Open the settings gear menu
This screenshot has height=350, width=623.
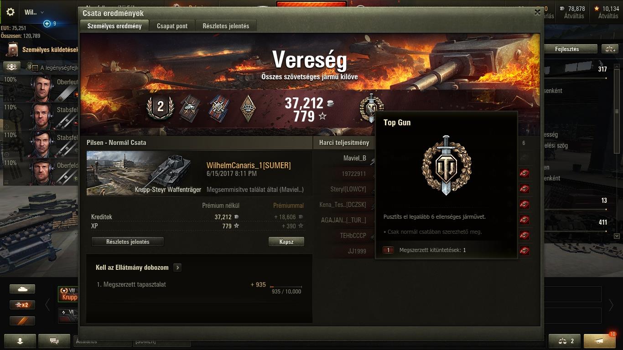tap(10, 12)
